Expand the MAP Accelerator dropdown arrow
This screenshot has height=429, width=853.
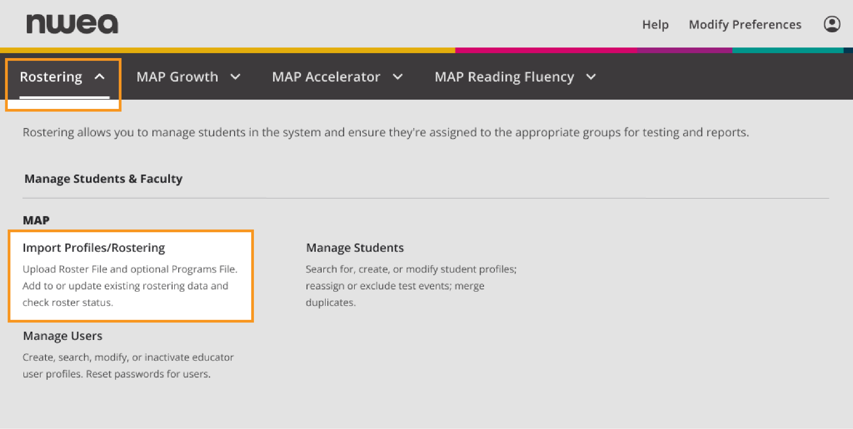[x=398, y=77]
